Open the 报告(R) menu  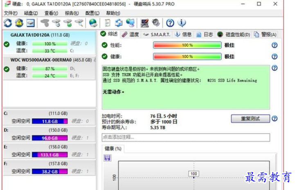[72, 13]
